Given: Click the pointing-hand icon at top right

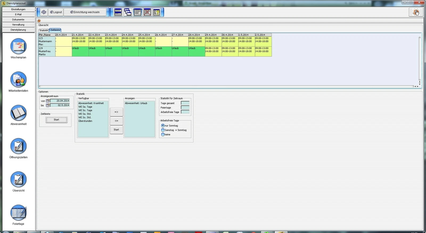Looking at the screenshot, I should (416, 12).
